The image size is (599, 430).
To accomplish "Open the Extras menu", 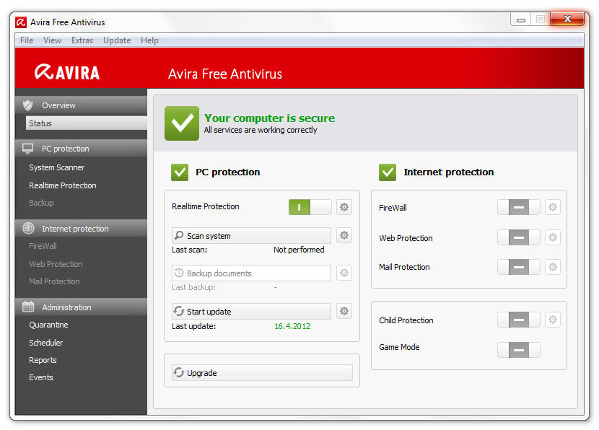I will coord(82,40).
